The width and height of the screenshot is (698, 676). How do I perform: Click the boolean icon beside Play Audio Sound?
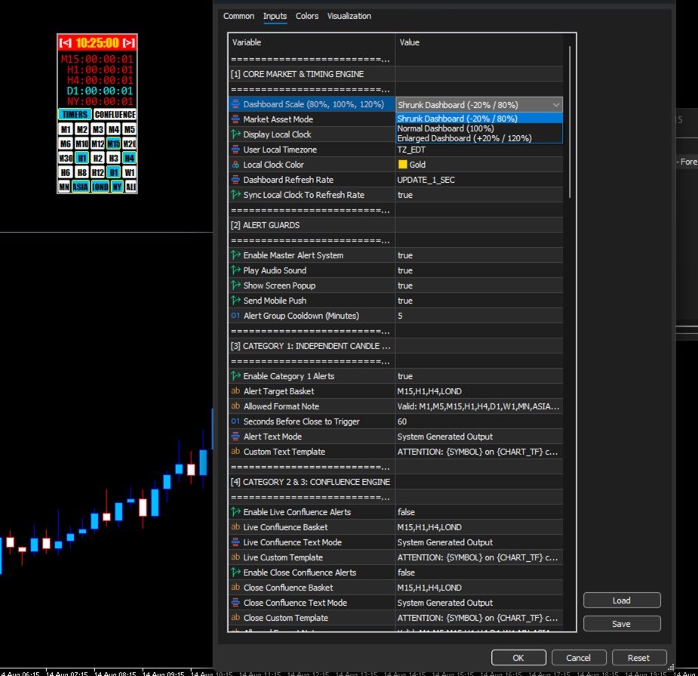click(235, 270)
